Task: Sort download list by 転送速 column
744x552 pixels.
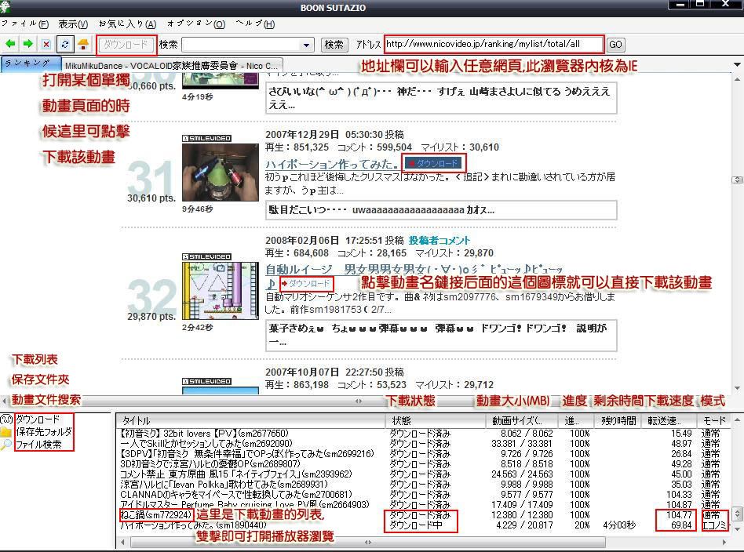Action: pyautogui.click(x=670, y=420)
